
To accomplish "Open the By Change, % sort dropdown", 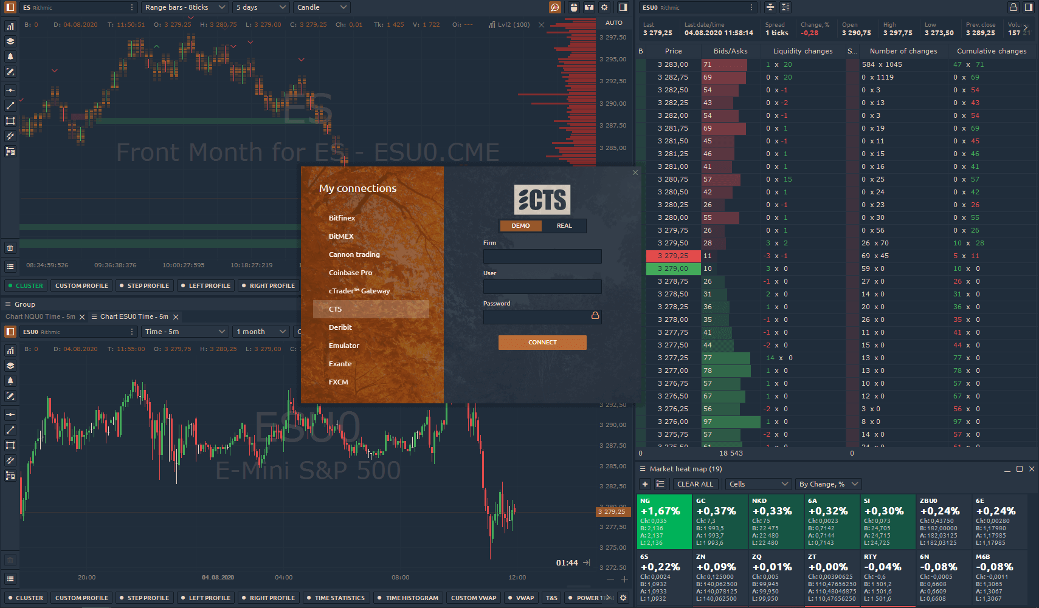I will point(829,484).
